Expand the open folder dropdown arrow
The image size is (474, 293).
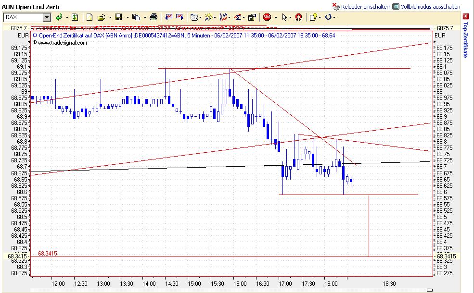[x=110, y=17]
